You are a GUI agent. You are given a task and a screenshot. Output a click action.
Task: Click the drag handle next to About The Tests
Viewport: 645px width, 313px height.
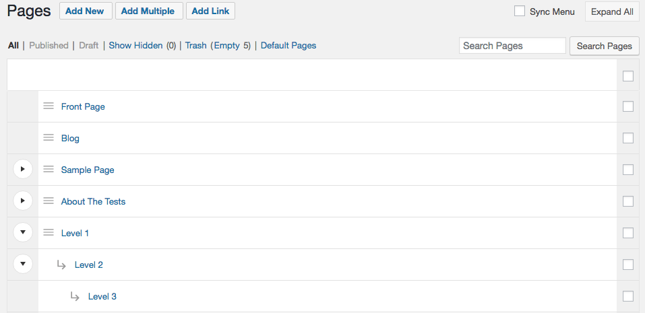(49, 201)
